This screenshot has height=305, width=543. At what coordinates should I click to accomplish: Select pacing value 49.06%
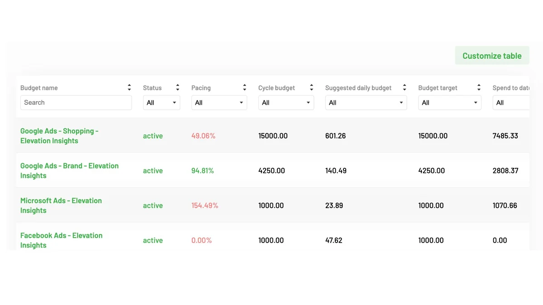203,136
